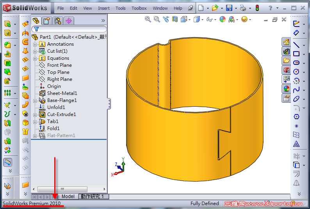Screen dimensions: 310x209
Task: Click the Display Style cube icon
Action: (197, 19)
